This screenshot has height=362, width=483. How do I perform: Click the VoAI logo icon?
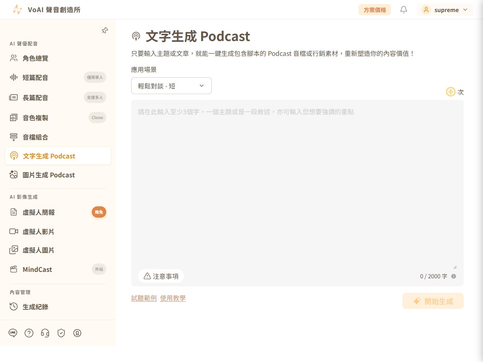pyautogui.click(x=17, y=10)
